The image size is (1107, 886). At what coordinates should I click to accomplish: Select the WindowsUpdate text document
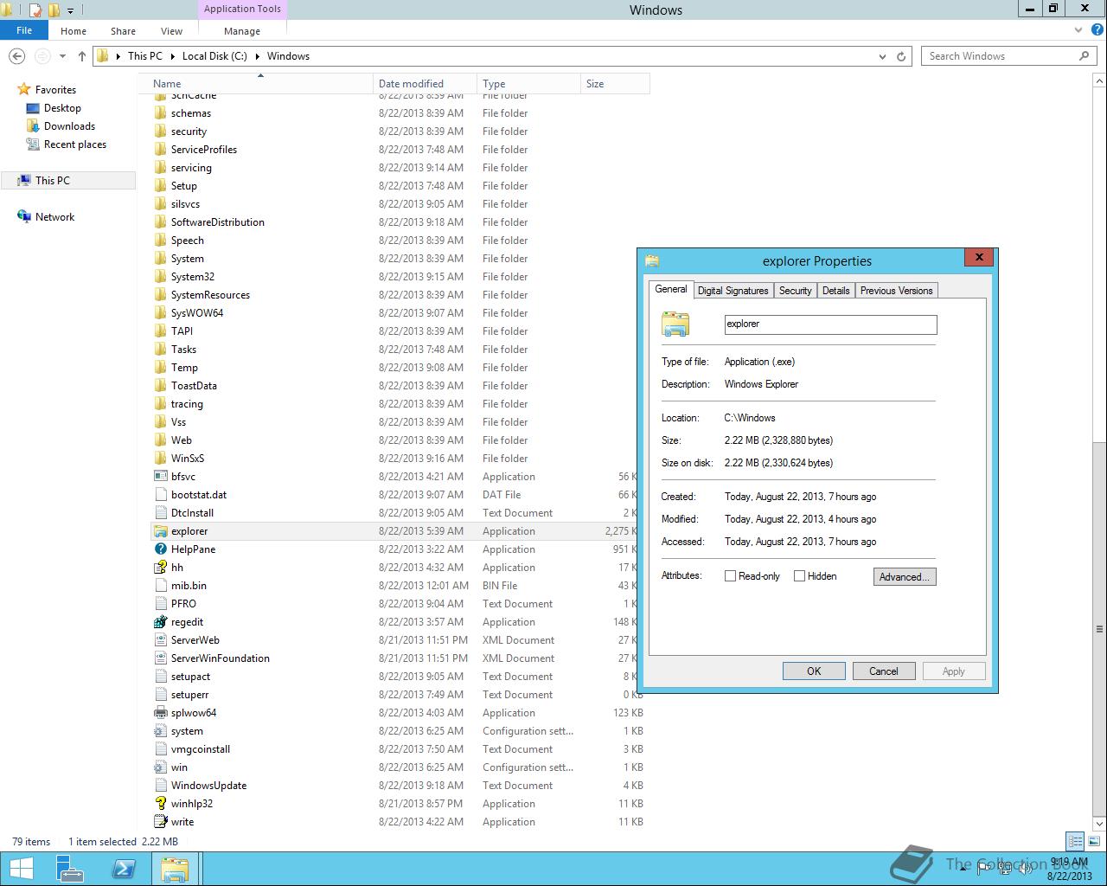coord(399,786)
